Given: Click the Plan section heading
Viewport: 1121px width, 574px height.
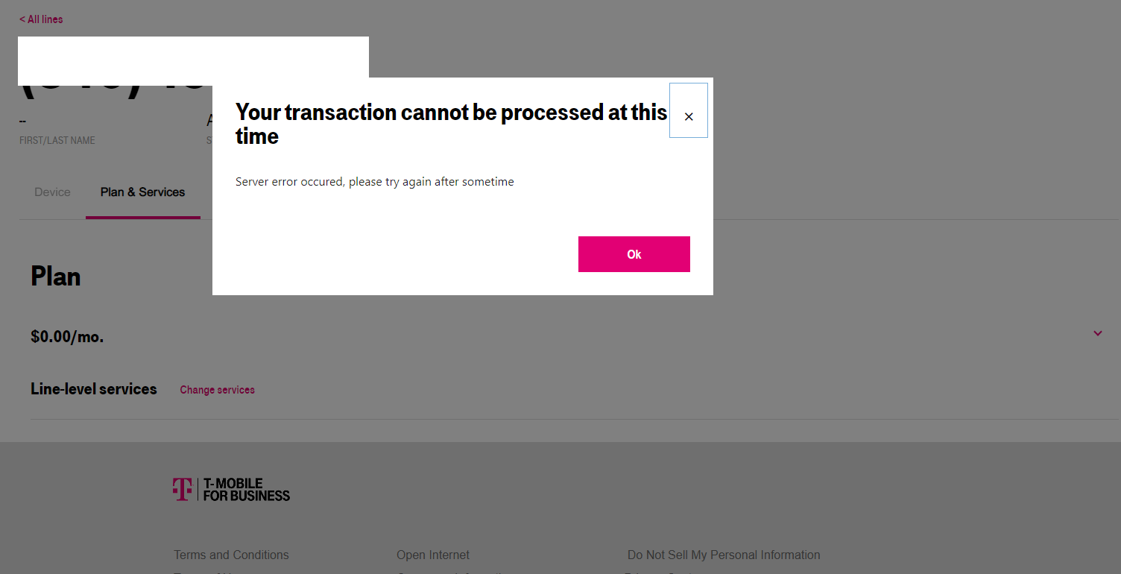Looking at the screenshot, I should [x=54, y=276].
